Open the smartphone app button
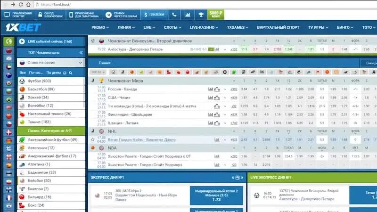 tap(84, 15)
